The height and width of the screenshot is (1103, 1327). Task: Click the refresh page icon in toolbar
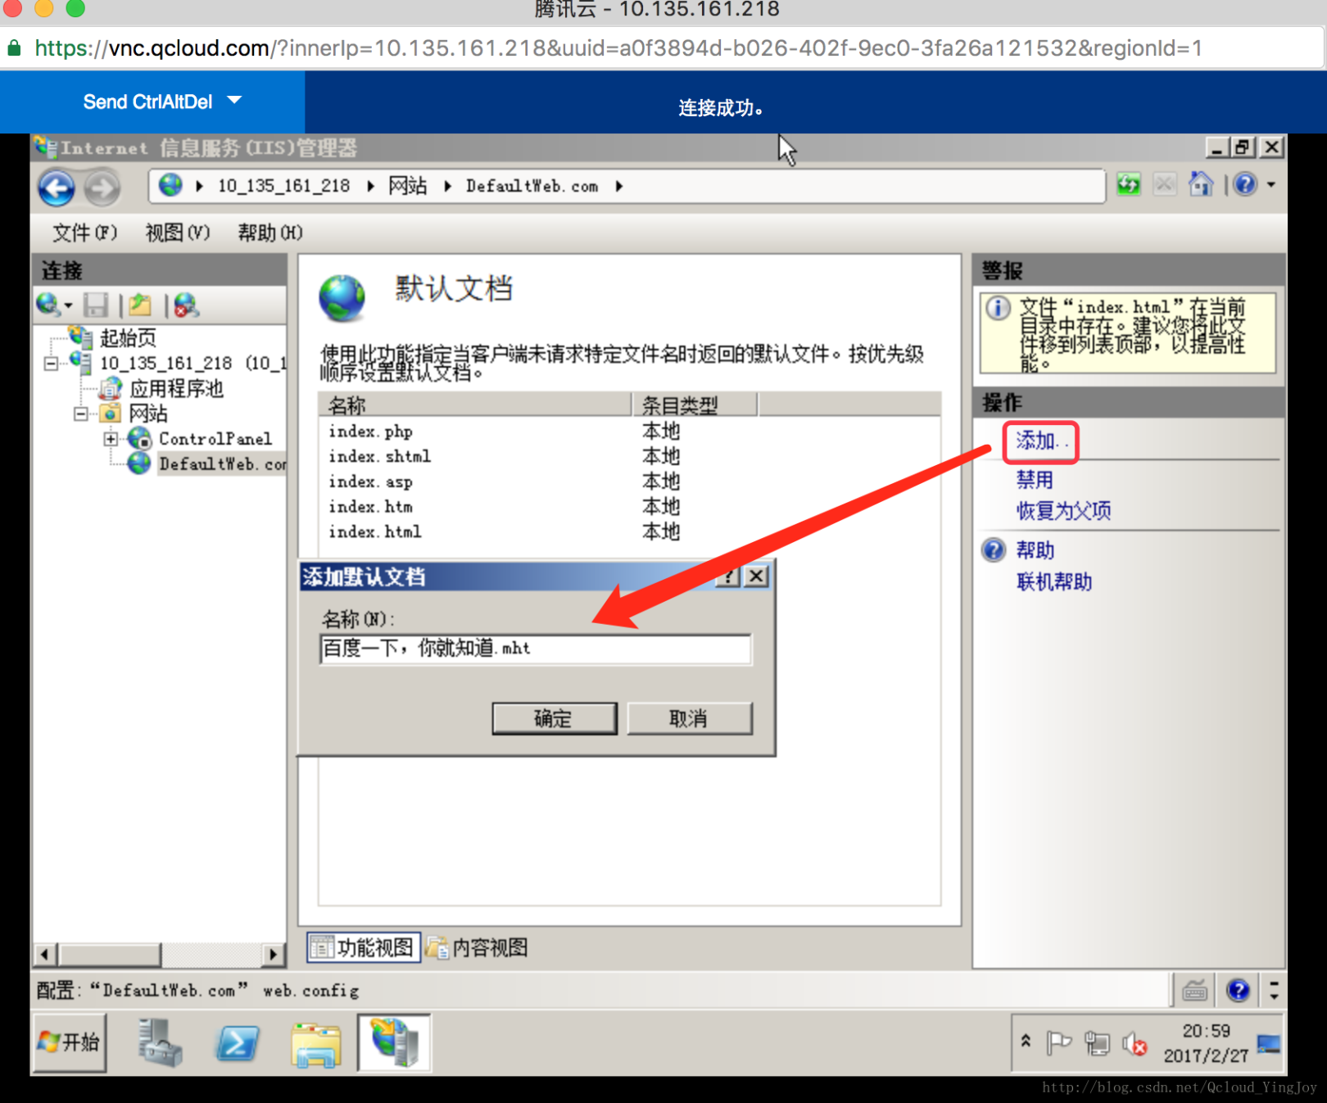(x=1129, y=185)
